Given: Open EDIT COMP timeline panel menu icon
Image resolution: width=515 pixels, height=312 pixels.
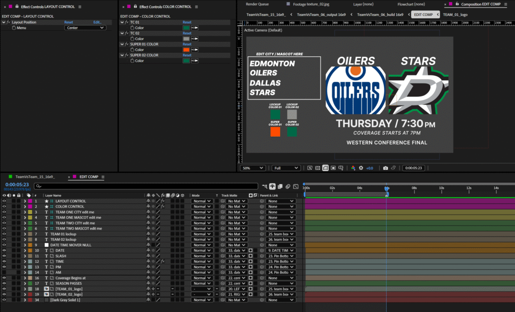Looking at the screenshot, I should 103,177.
